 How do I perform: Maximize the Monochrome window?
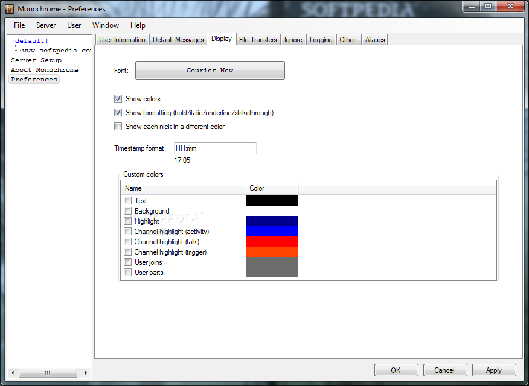pyautogui.click(x=488, y=7)
